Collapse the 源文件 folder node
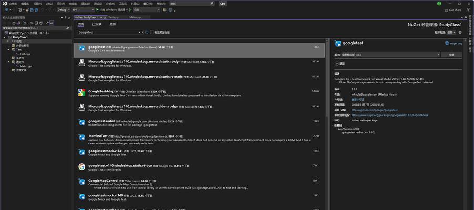 point(8,62)
